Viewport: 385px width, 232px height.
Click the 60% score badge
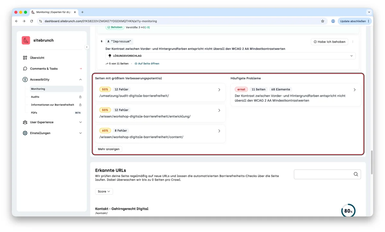pyautogui.click(x=105, y=131)
